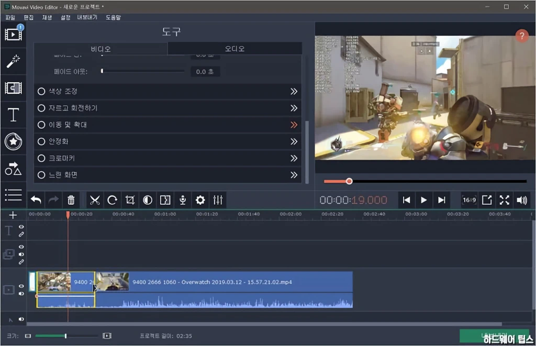This screenshot has height=346, width=536.
Task: Expand the 색상 조정 section arrows
Action: pyautogui.click(x=294, y=91)
